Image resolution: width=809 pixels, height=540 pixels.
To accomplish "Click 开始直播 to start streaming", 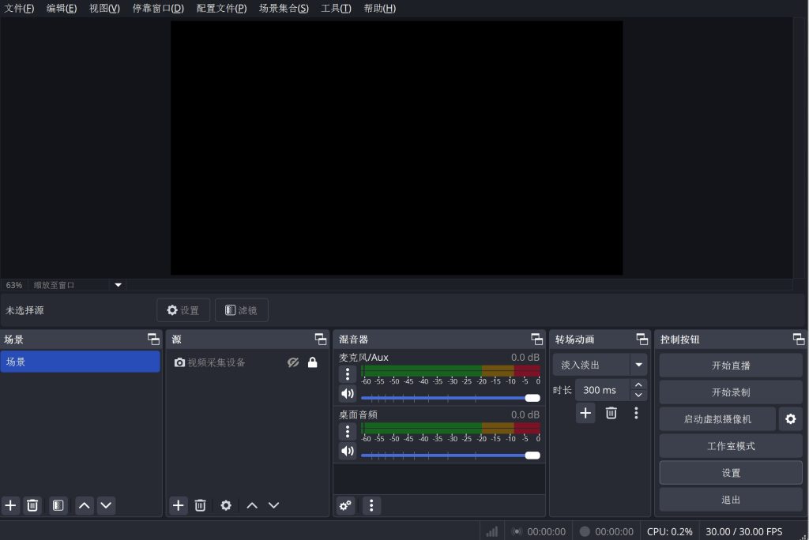I will pyautogui.click(x=731, y=366).
